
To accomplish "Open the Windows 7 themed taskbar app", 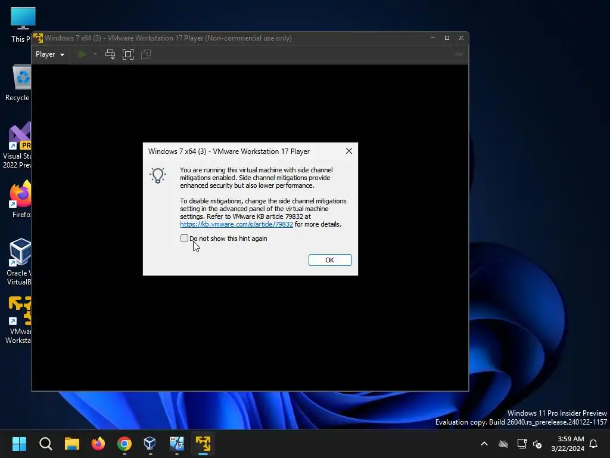I will point(176,444).
